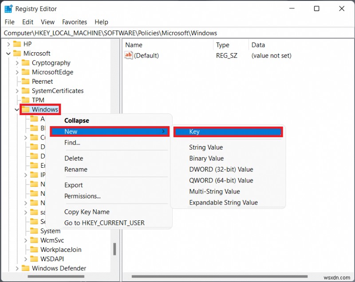Click the (value not set) data cell
Image resolution: width=355 pixels, height=282 pixels.
tap(271, 55)
